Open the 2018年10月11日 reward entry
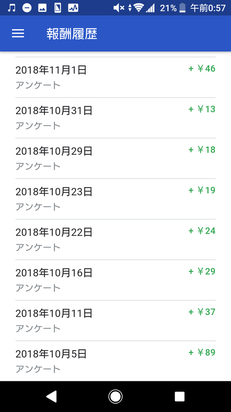Viewport: 231px width, 412px height. point(115,321)
